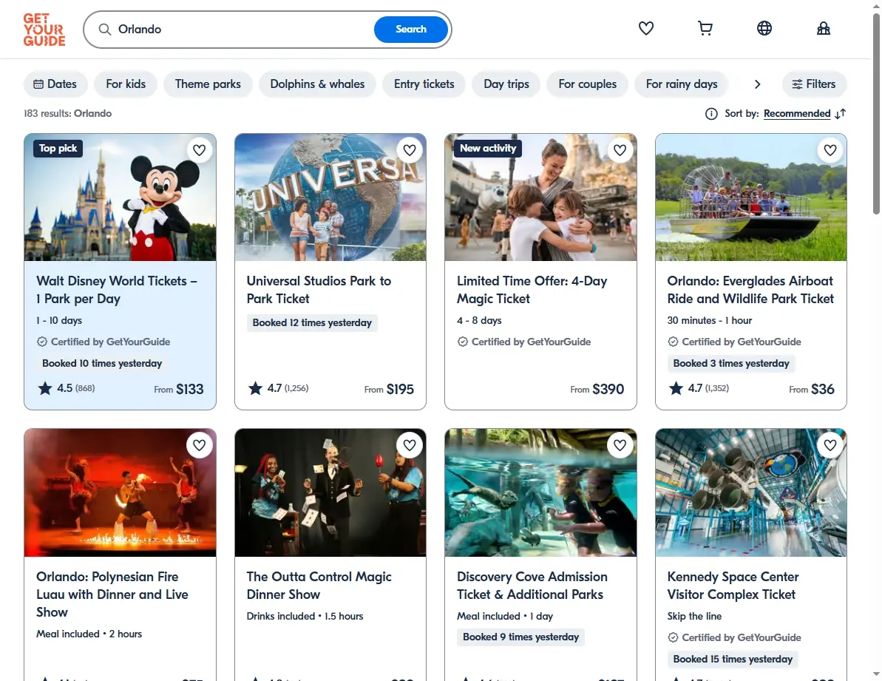Open The Outta Control Magic Dinner Show link

coord(319,586)
